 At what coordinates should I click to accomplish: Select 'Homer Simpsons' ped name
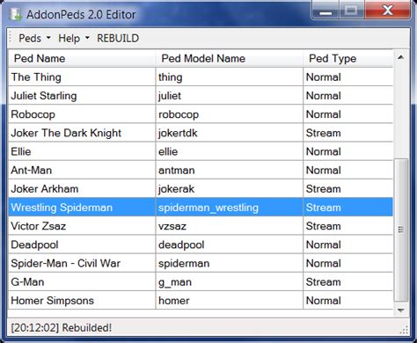click(53, 301)
